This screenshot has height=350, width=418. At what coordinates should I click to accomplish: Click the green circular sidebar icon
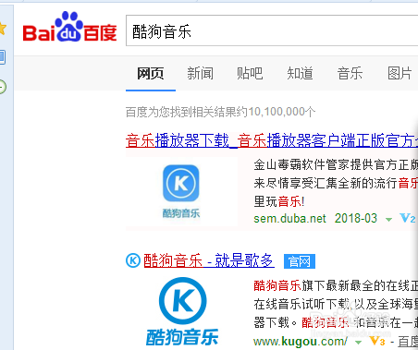[x=3, y=87]
